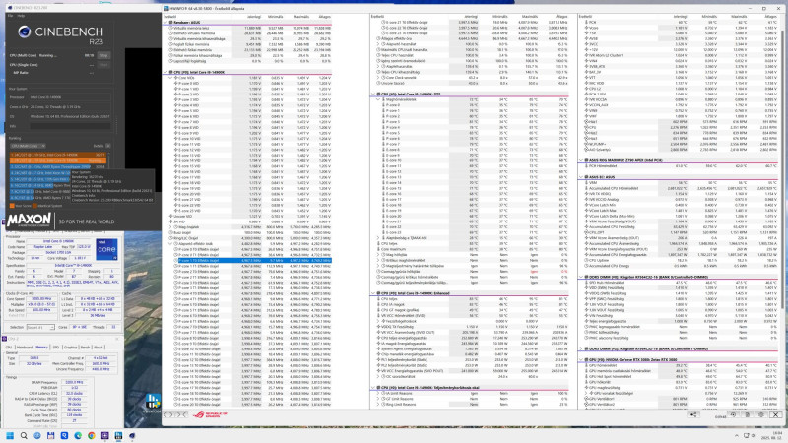Open the Graphics tab in lower CPU-Z
Viewport: 788px width, 443px height.
[x=70, y=348]
